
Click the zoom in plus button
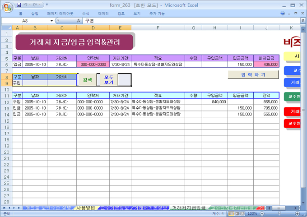(297, 213)
